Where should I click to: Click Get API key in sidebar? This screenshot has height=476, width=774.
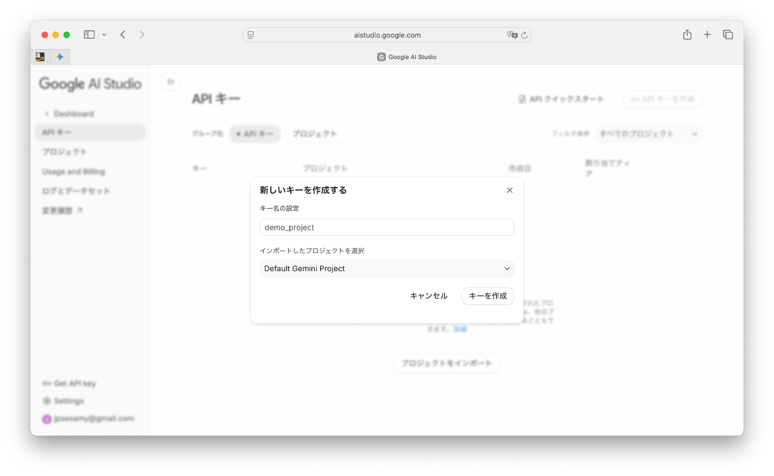click(x=69, y=383)
